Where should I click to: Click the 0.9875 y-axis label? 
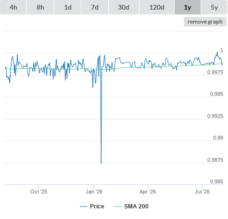215,160
